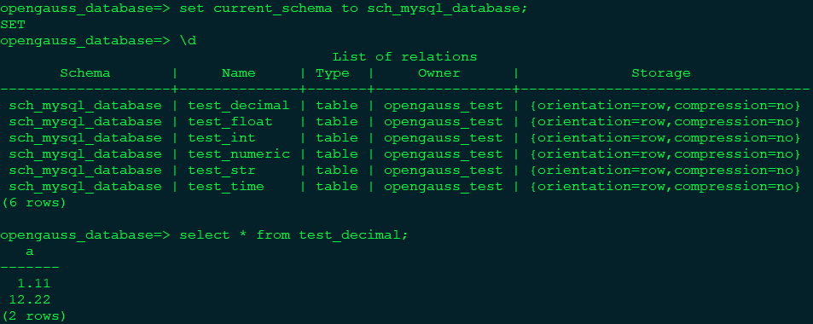
Task: Select the test_int table name
Action: coord(222,138)
